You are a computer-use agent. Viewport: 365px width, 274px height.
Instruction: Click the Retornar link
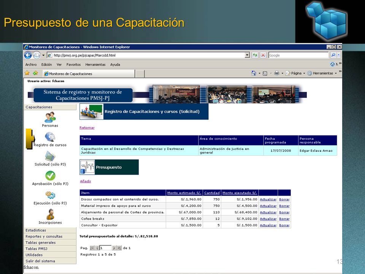click(87, 128)
